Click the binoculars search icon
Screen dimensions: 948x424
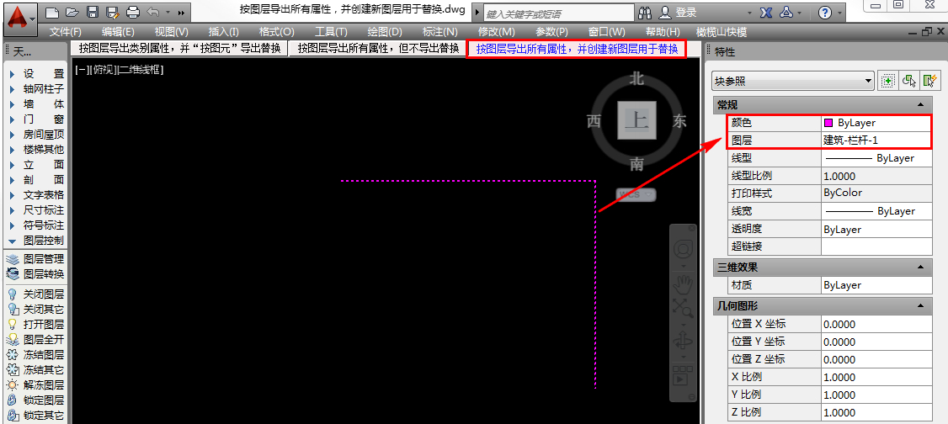point(645,12)
